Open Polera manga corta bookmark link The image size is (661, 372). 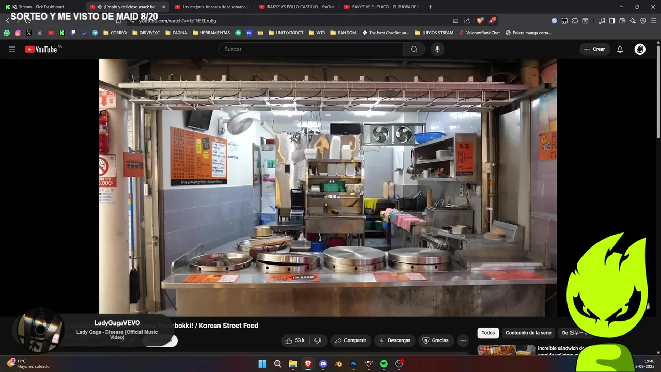tap(528, 33)
